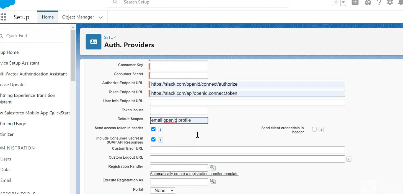Open the Portal dropdown
This screenshot has width=403, height=194.
[x=162, y=190]
